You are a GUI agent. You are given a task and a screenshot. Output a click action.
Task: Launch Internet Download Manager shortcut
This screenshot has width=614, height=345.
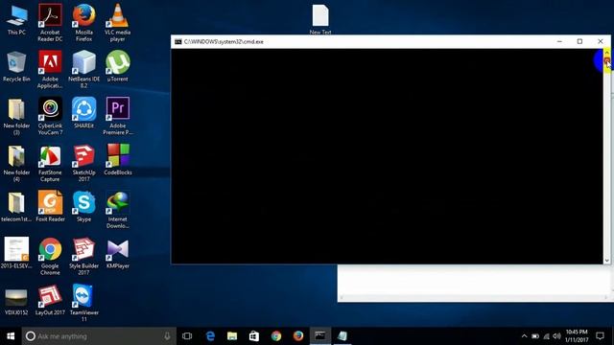point(117,210)
